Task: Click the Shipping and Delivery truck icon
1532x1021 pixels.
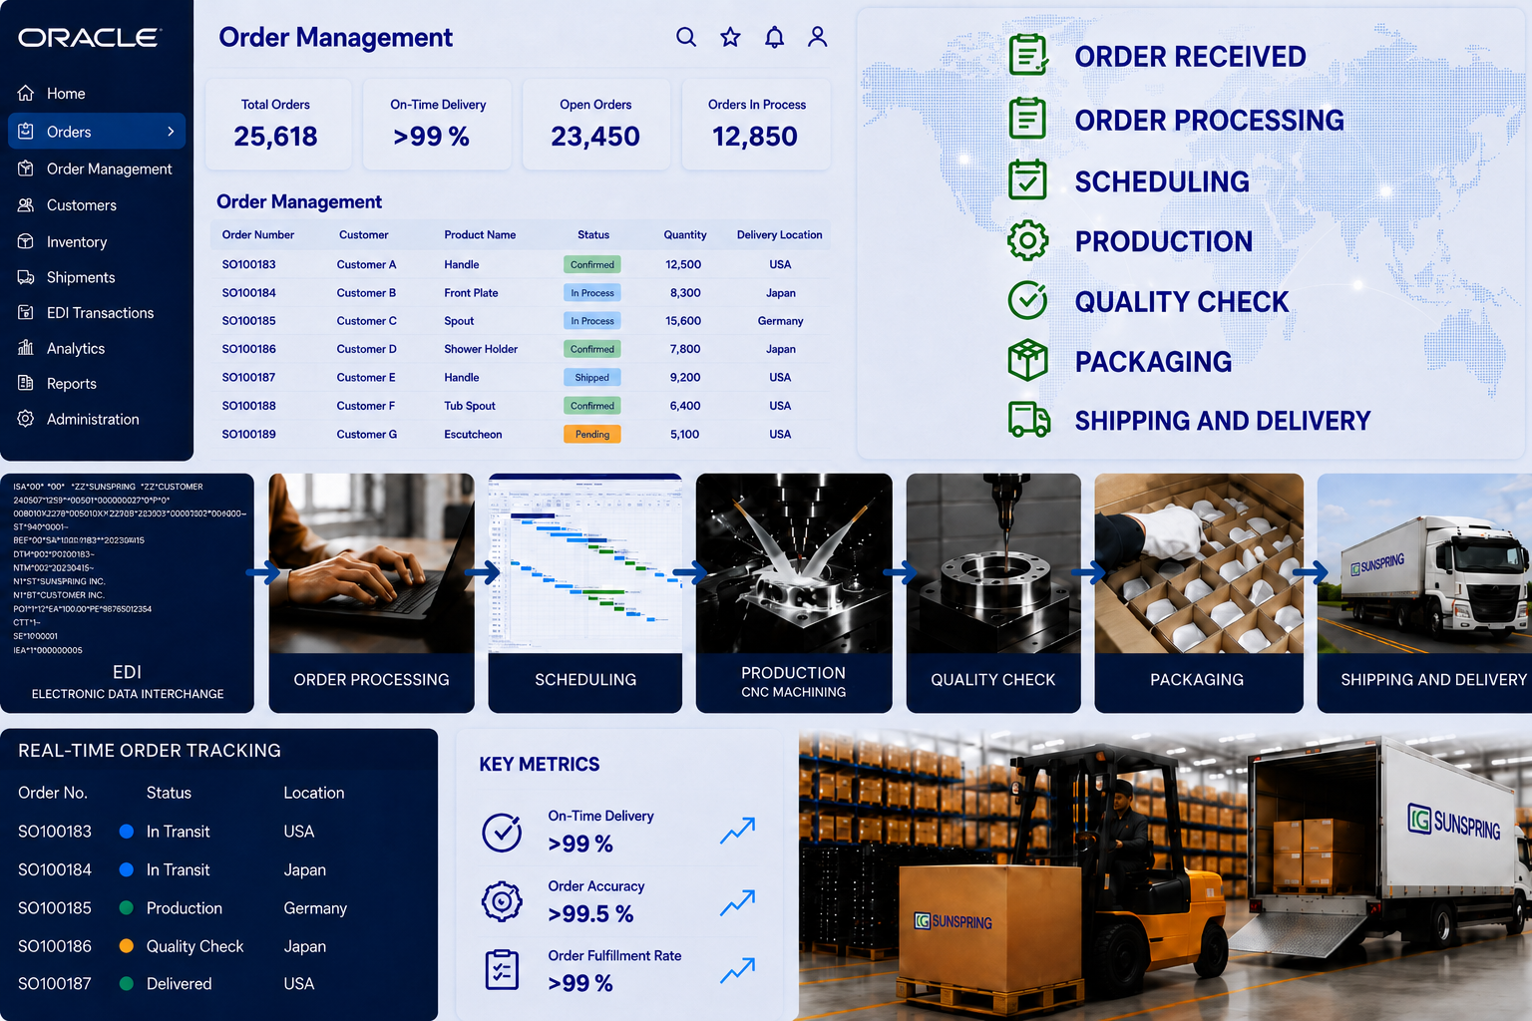Action: [x=1029, y=420]
